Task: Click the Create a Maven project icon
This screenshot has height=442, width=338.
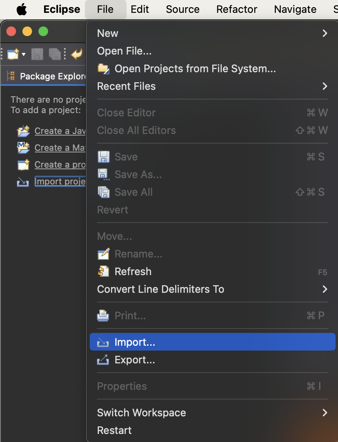Action: pyautogui.click(x=23, y=148)
